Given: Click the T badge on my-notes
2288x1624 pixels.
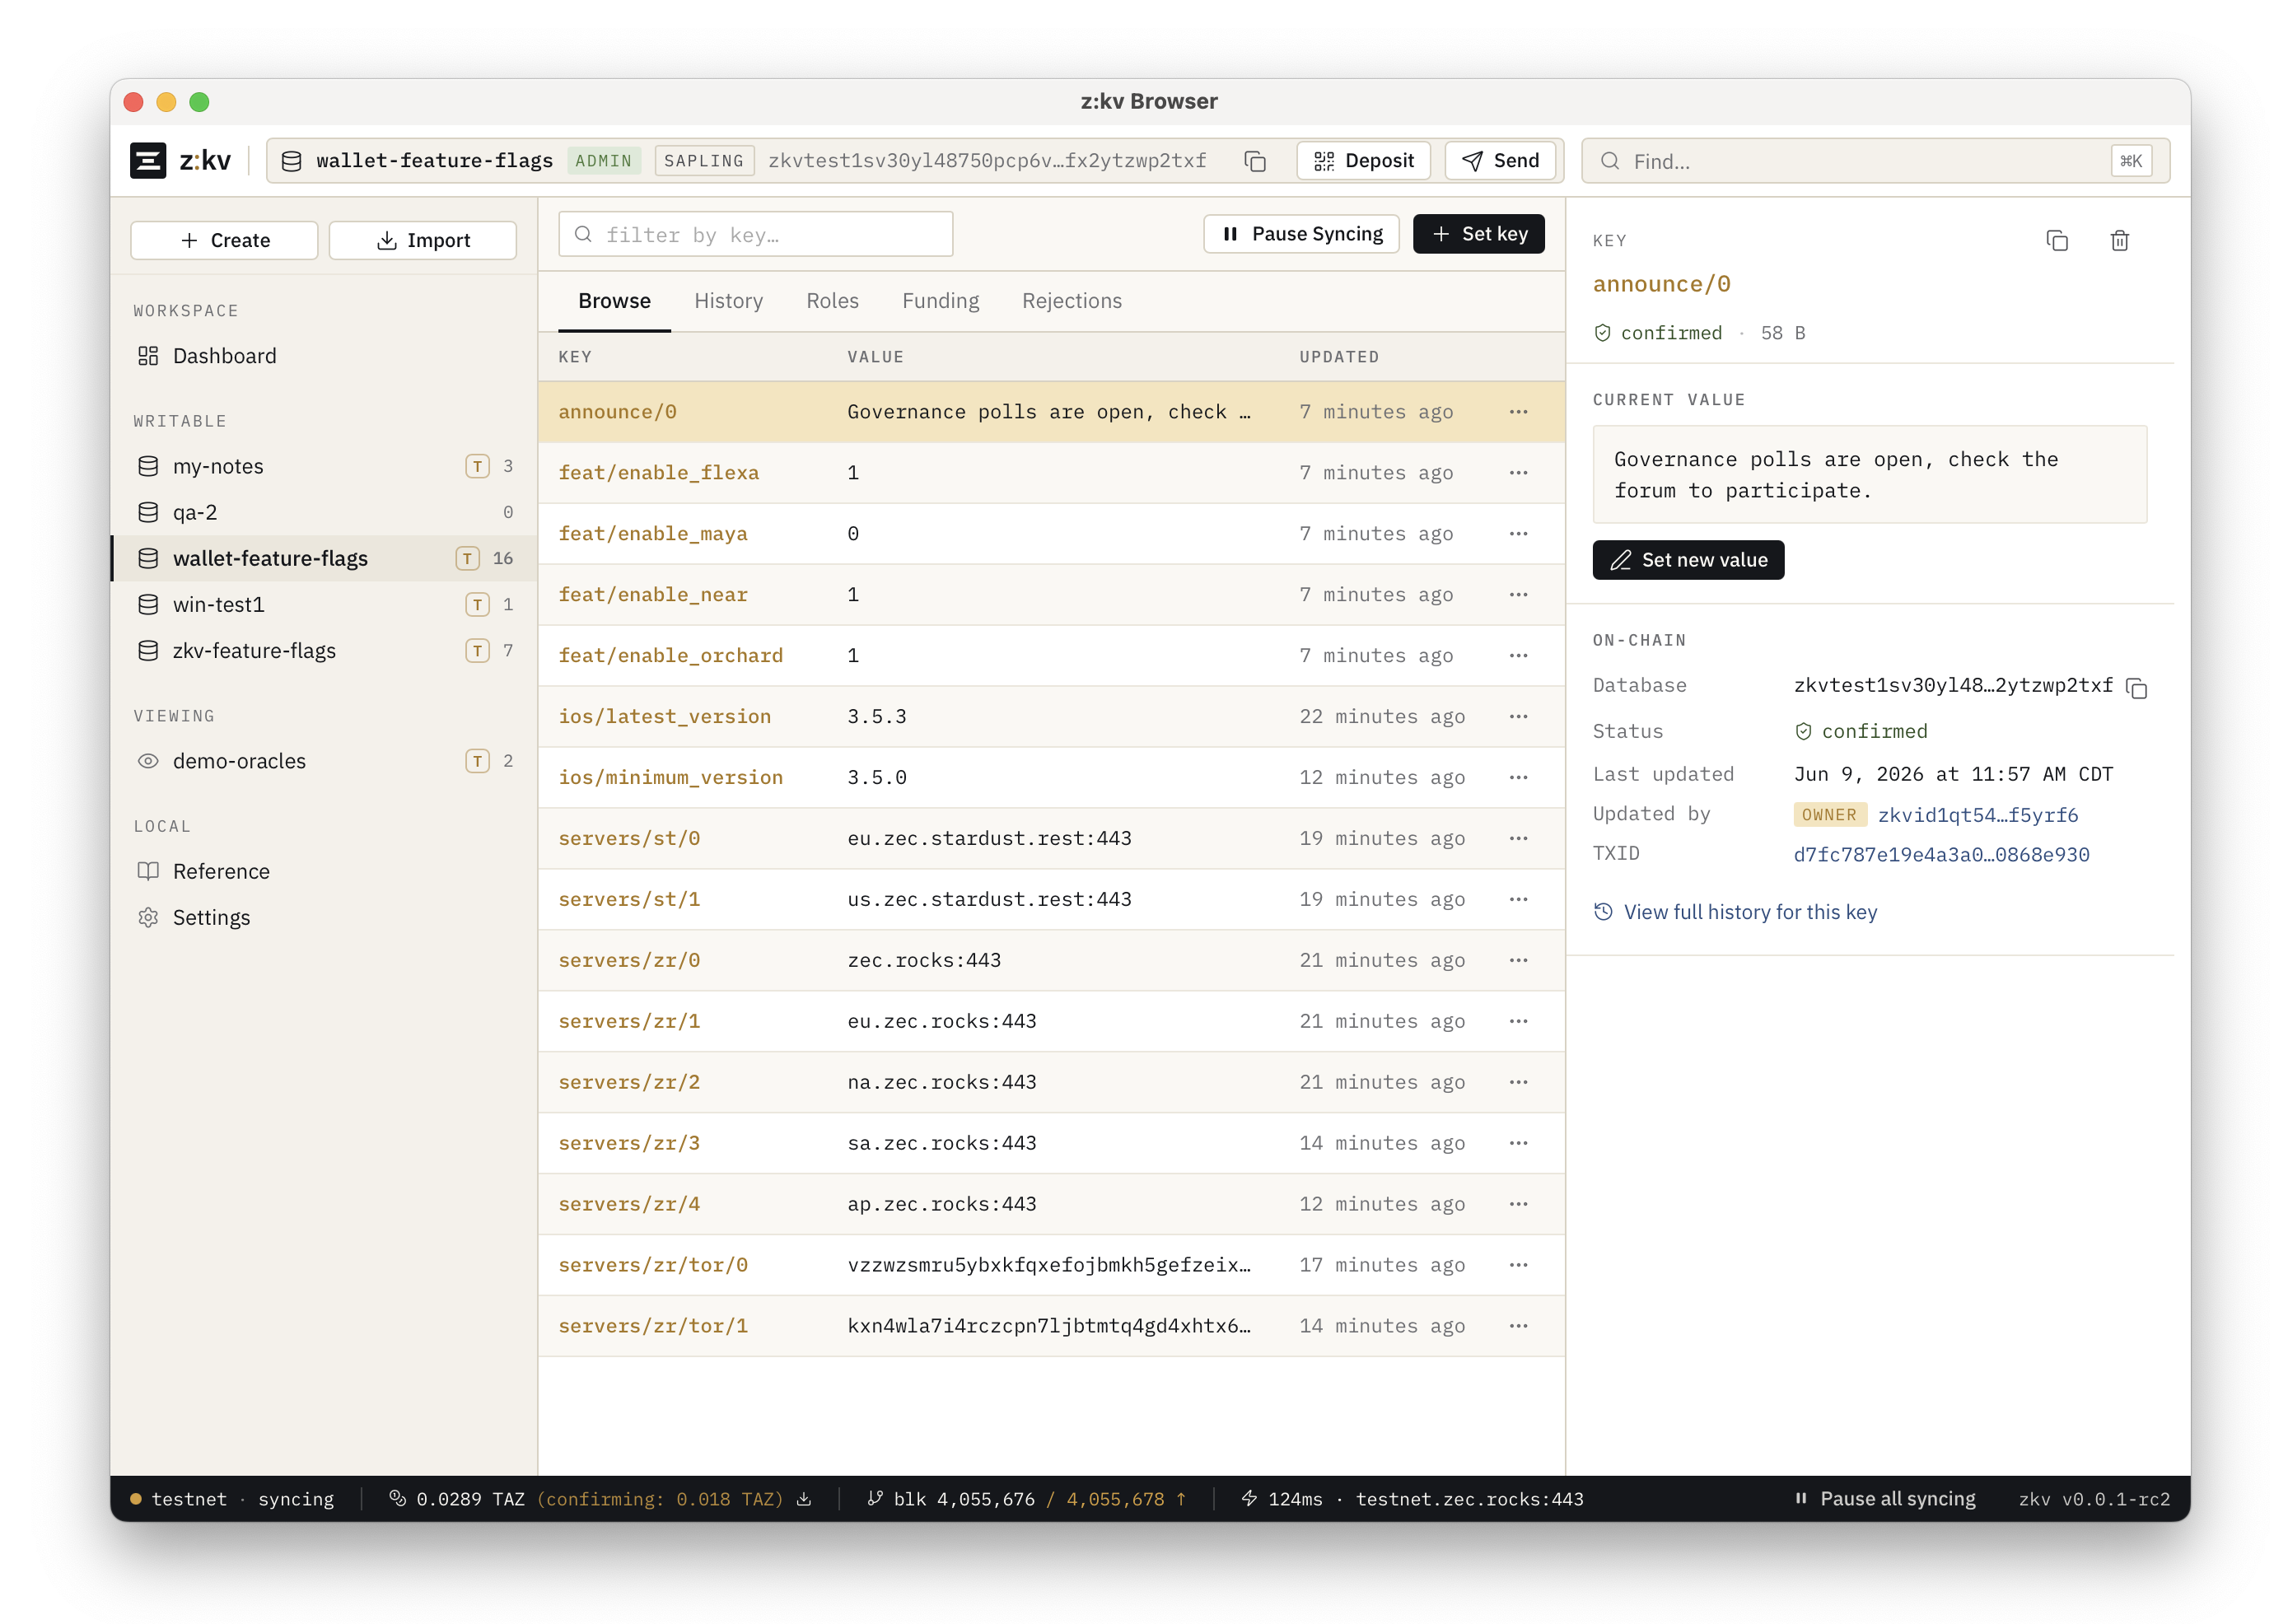Looking at the screenshot, I should [x=478, y=466].
